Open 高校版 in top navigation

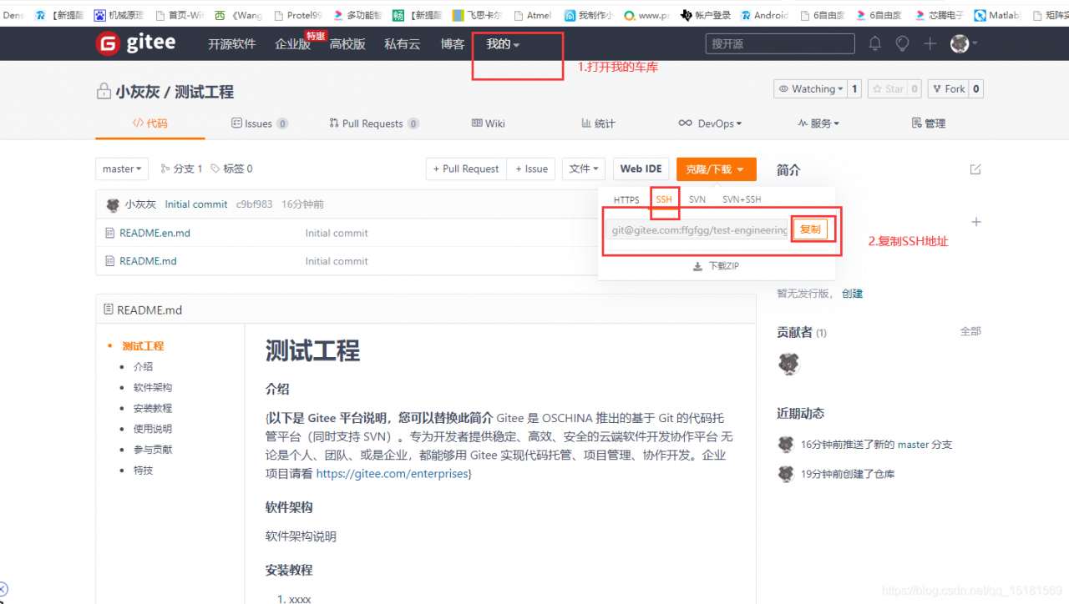pyautogui.click(x=347, y=43)
